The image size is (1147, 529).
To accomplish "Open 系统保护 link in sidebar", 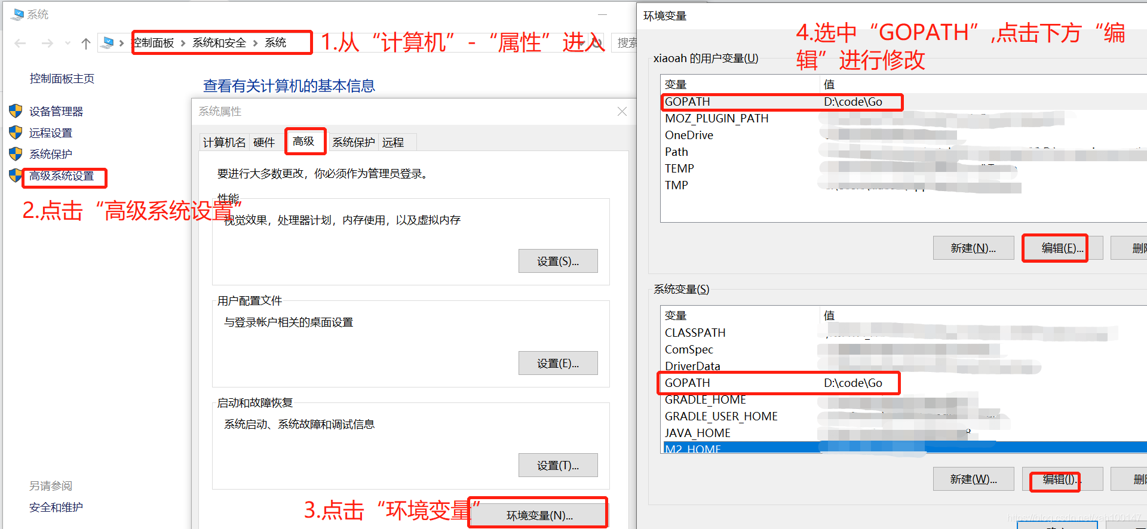I will pos(51,155).
